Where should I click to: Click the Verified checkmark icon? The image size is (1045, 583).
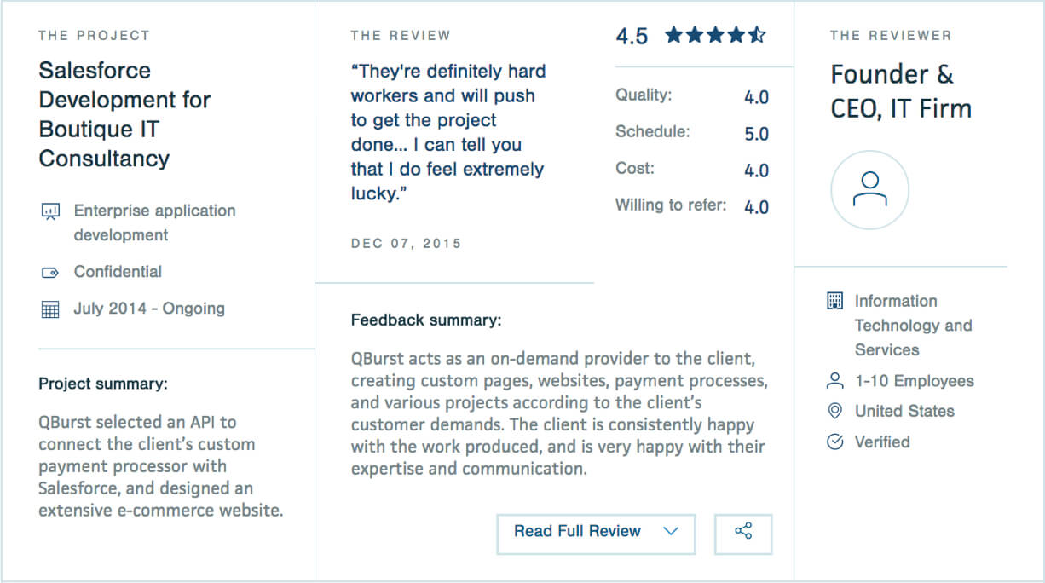[x=835, y=442]
